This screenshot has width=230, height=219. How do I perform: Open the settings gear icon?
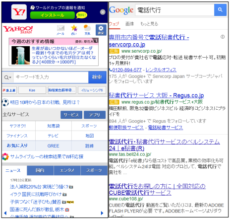click(101, 30)
